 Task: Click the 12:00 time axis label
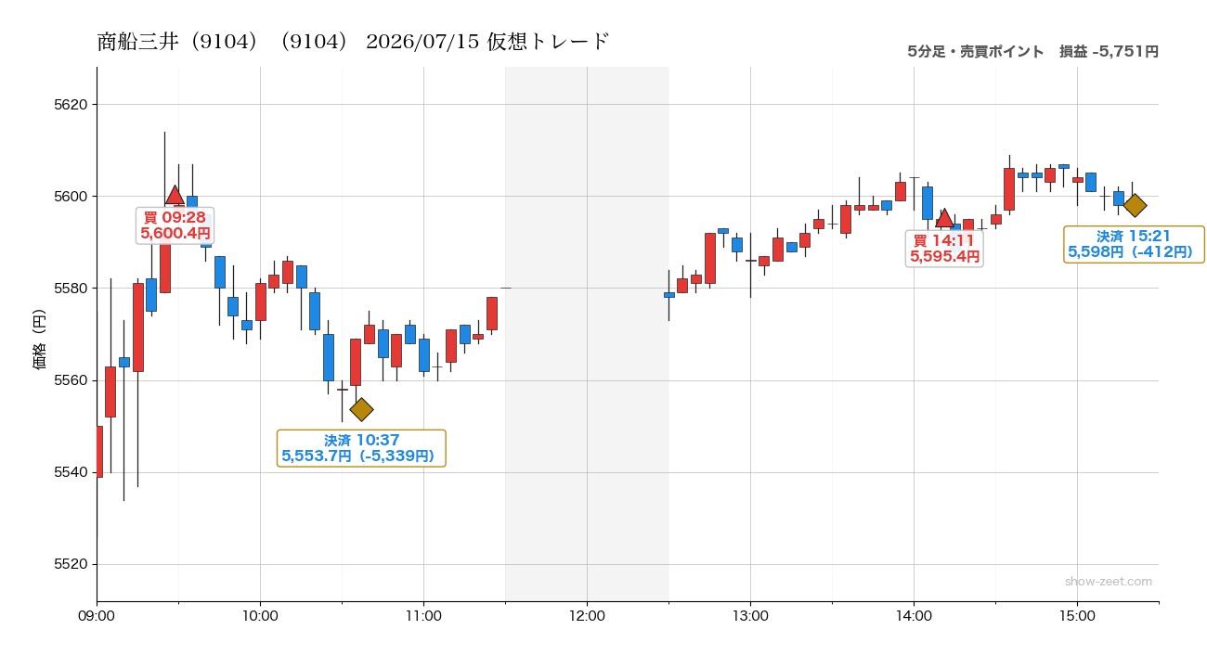click(587, 615)
